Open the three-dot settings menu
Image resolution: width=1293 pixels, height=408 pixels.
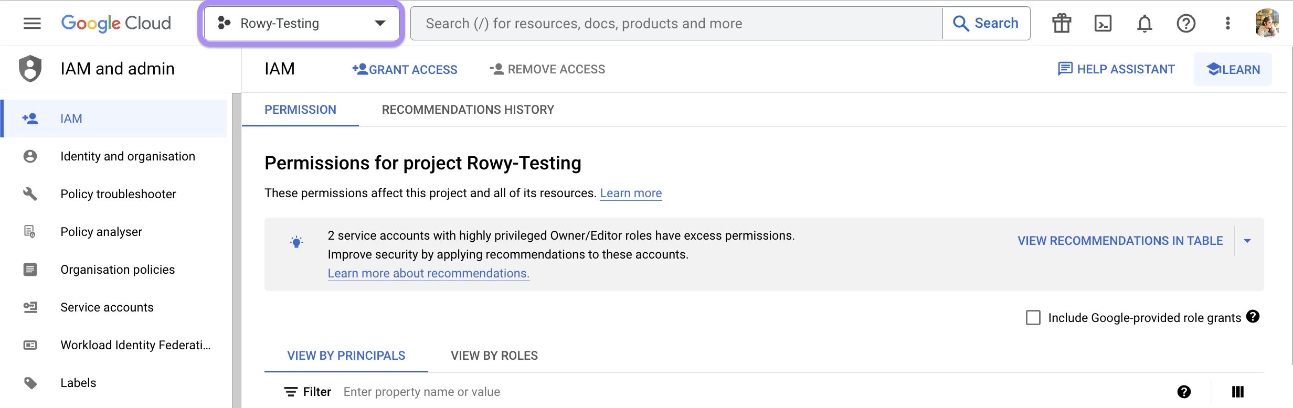(1227, 23)
